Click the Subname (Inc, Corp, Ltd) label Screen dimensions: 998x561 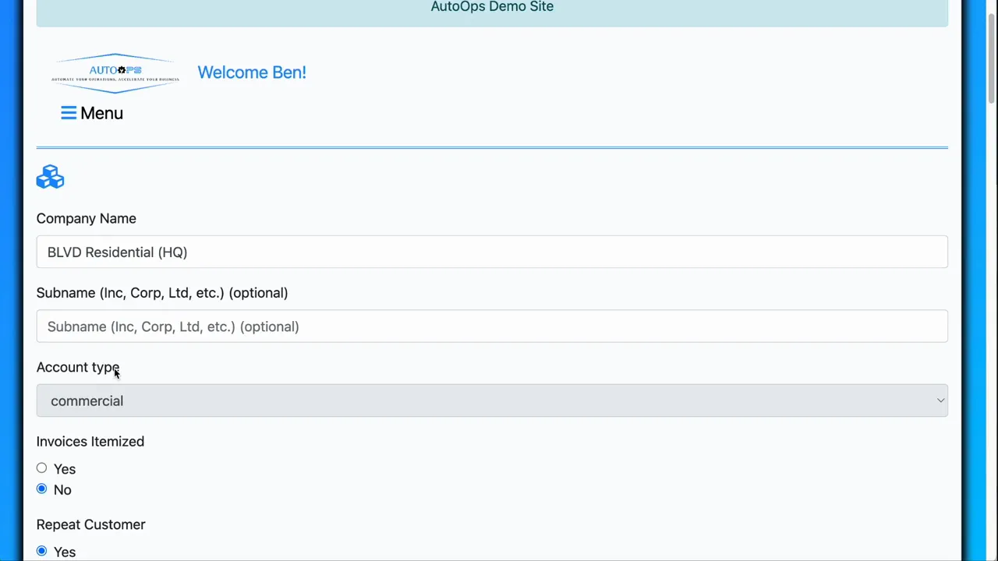pyautogui.click(x=161, y=293)
